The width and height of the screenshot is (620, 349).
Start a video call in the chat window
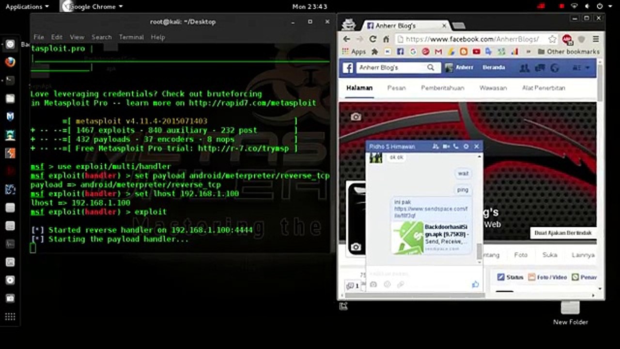[x=446, y=146]
